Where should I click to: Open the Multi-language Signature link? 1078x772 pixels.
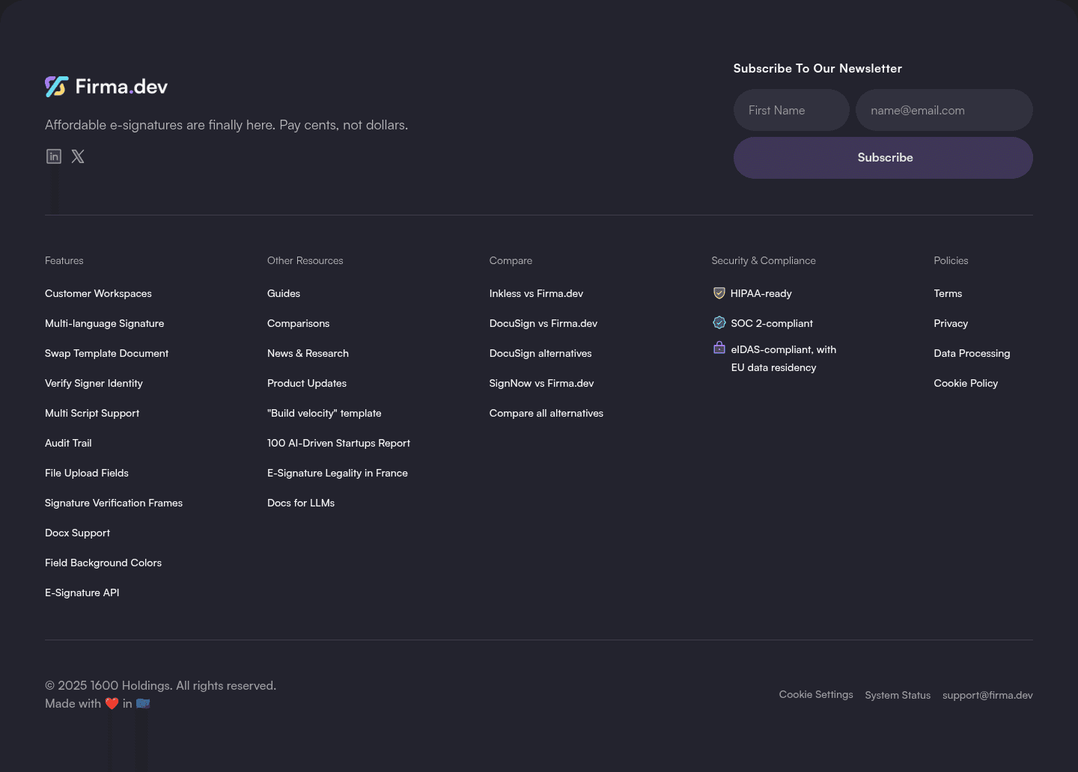pyautogui.click(x=105, y=323)
